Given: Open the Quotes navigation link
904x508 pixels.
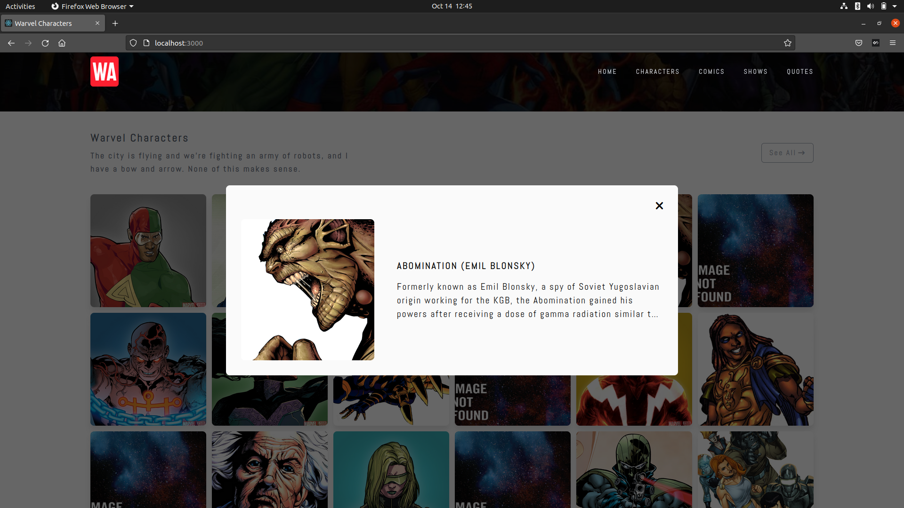Looking at the screenshot, I should point(799,71).
